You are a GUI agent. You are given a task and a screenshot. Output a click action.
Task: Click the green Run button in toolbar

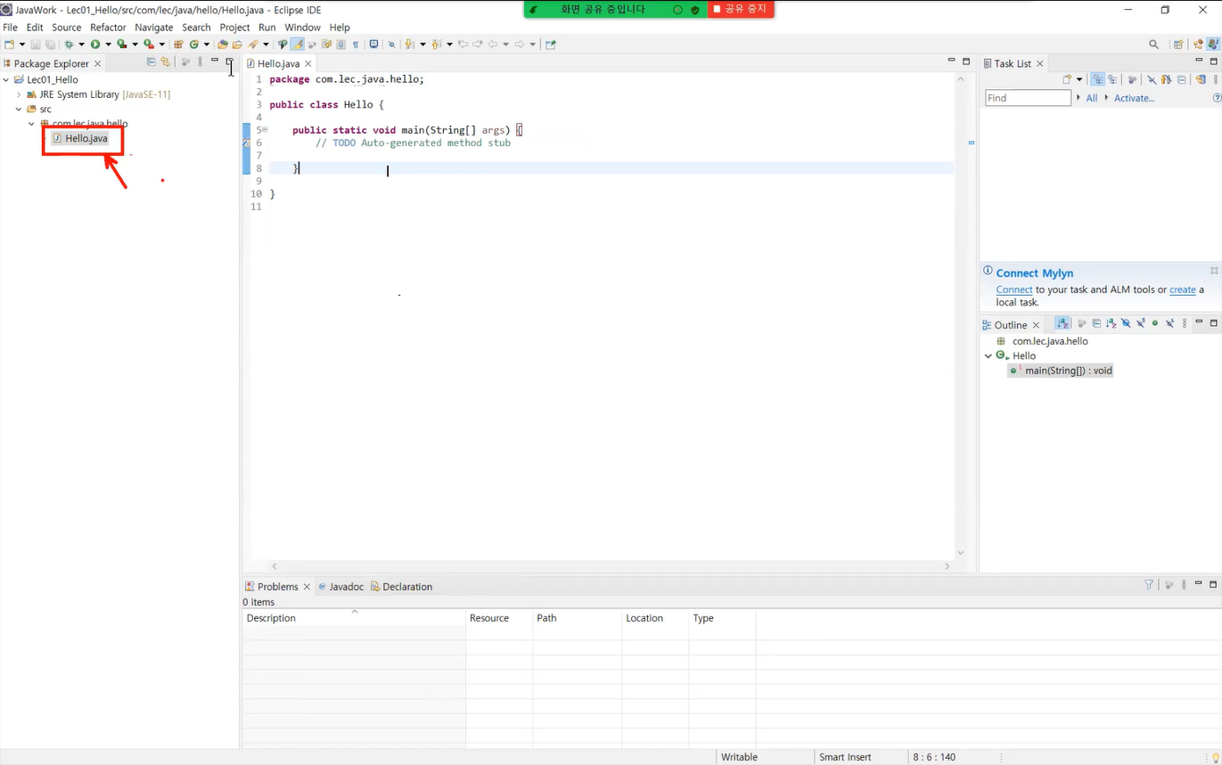point(95,44)
